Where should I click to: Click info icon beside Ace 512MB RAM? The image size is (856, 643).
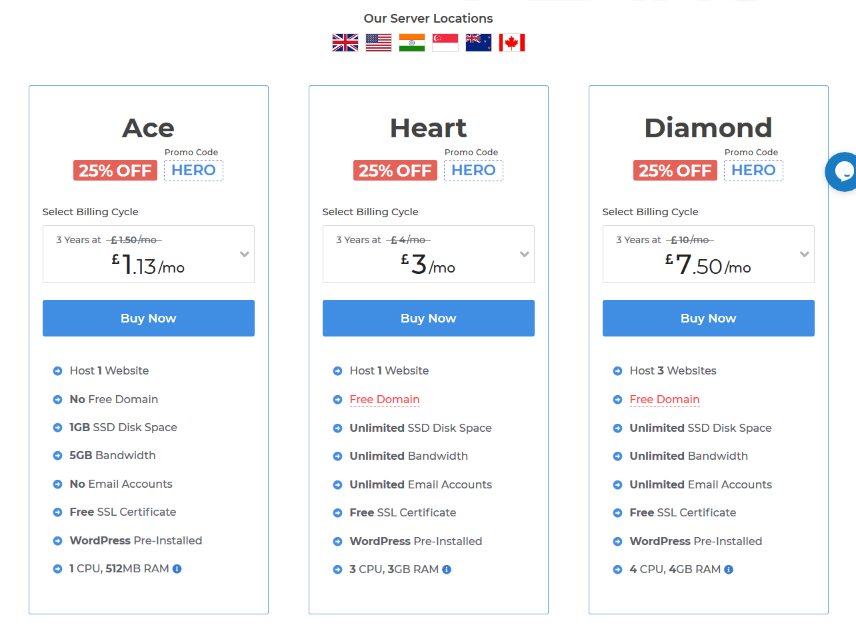[x=177, y=569]
